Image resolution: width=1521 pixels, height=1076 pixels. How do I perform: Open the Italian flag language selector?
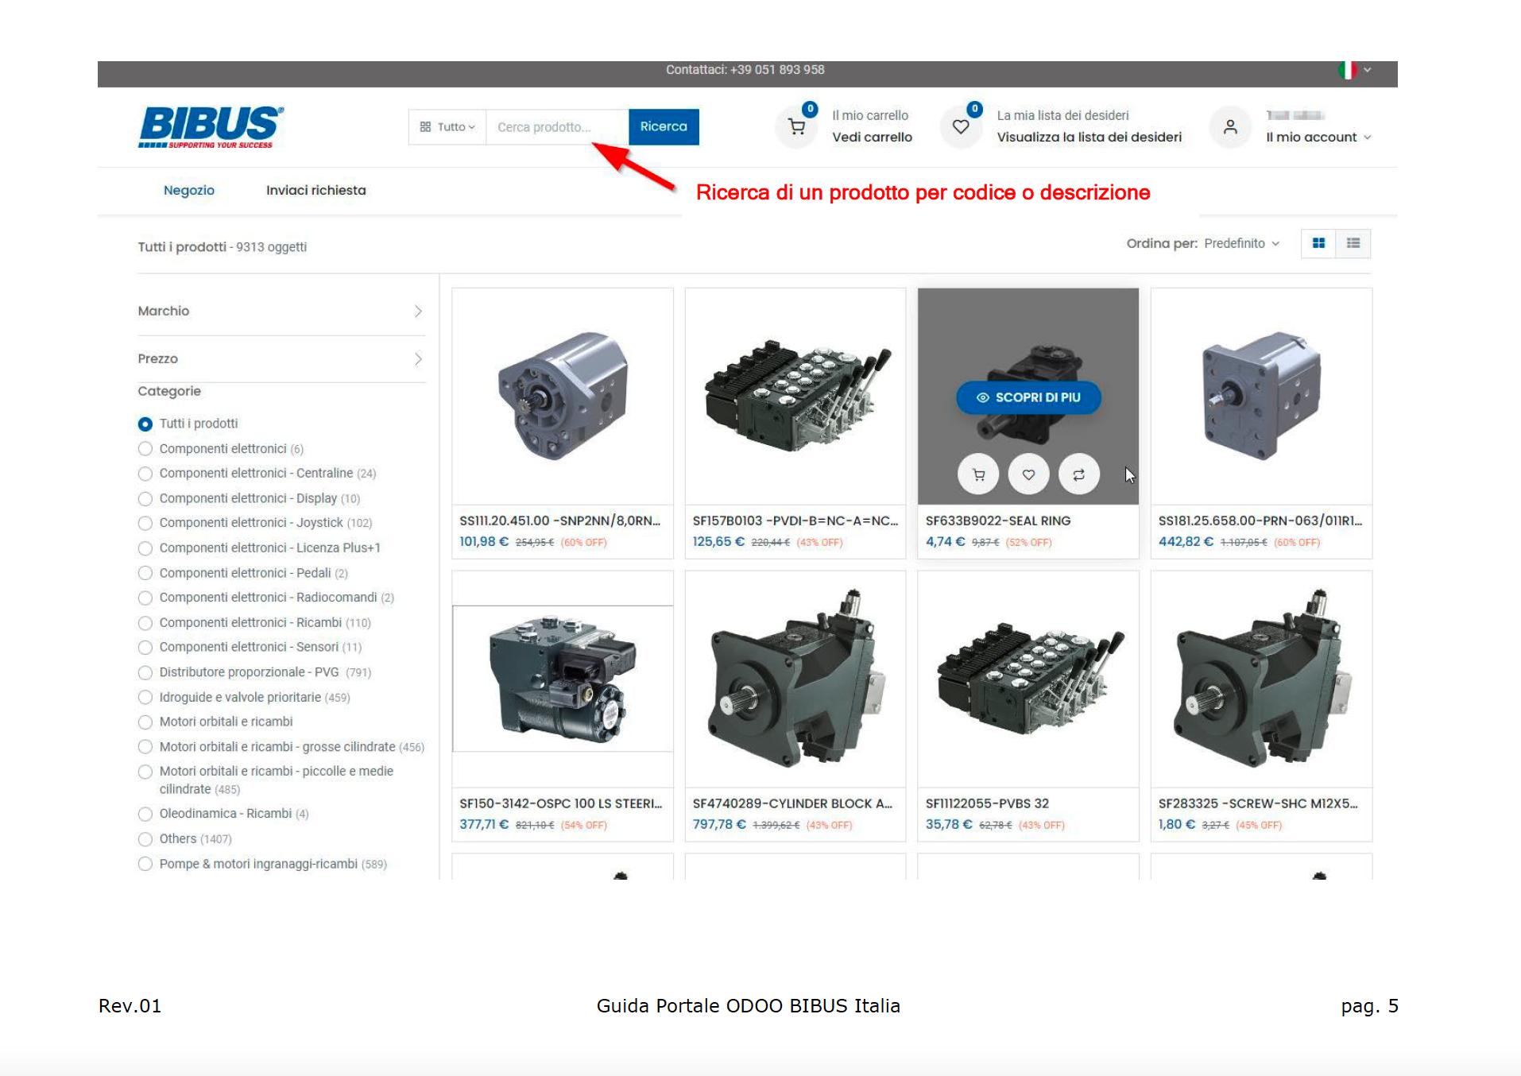tap(1354, 70)
